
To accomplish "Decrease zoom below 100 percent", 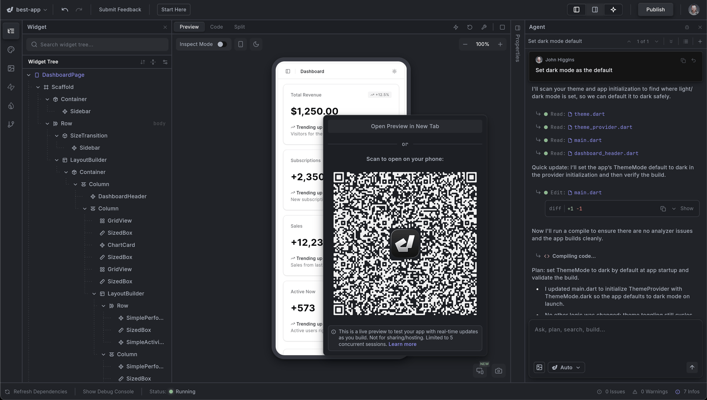I will 465,44.
